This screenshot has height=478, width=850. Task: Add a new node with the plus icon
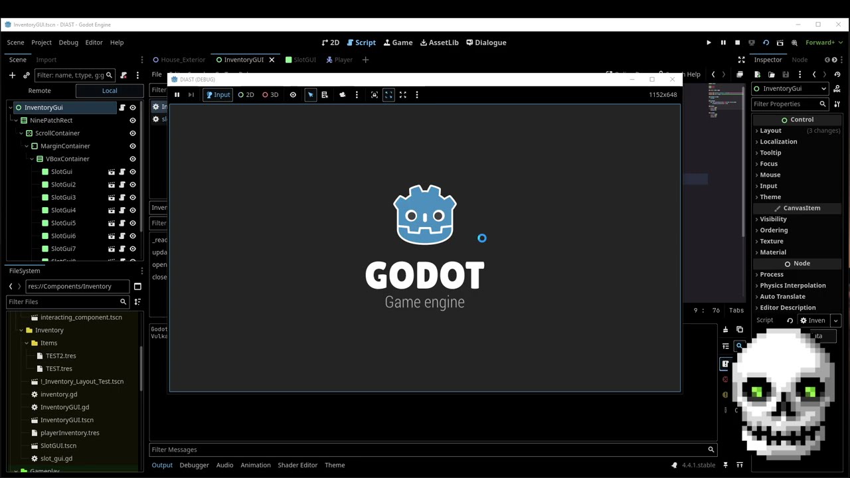(12, 75)
